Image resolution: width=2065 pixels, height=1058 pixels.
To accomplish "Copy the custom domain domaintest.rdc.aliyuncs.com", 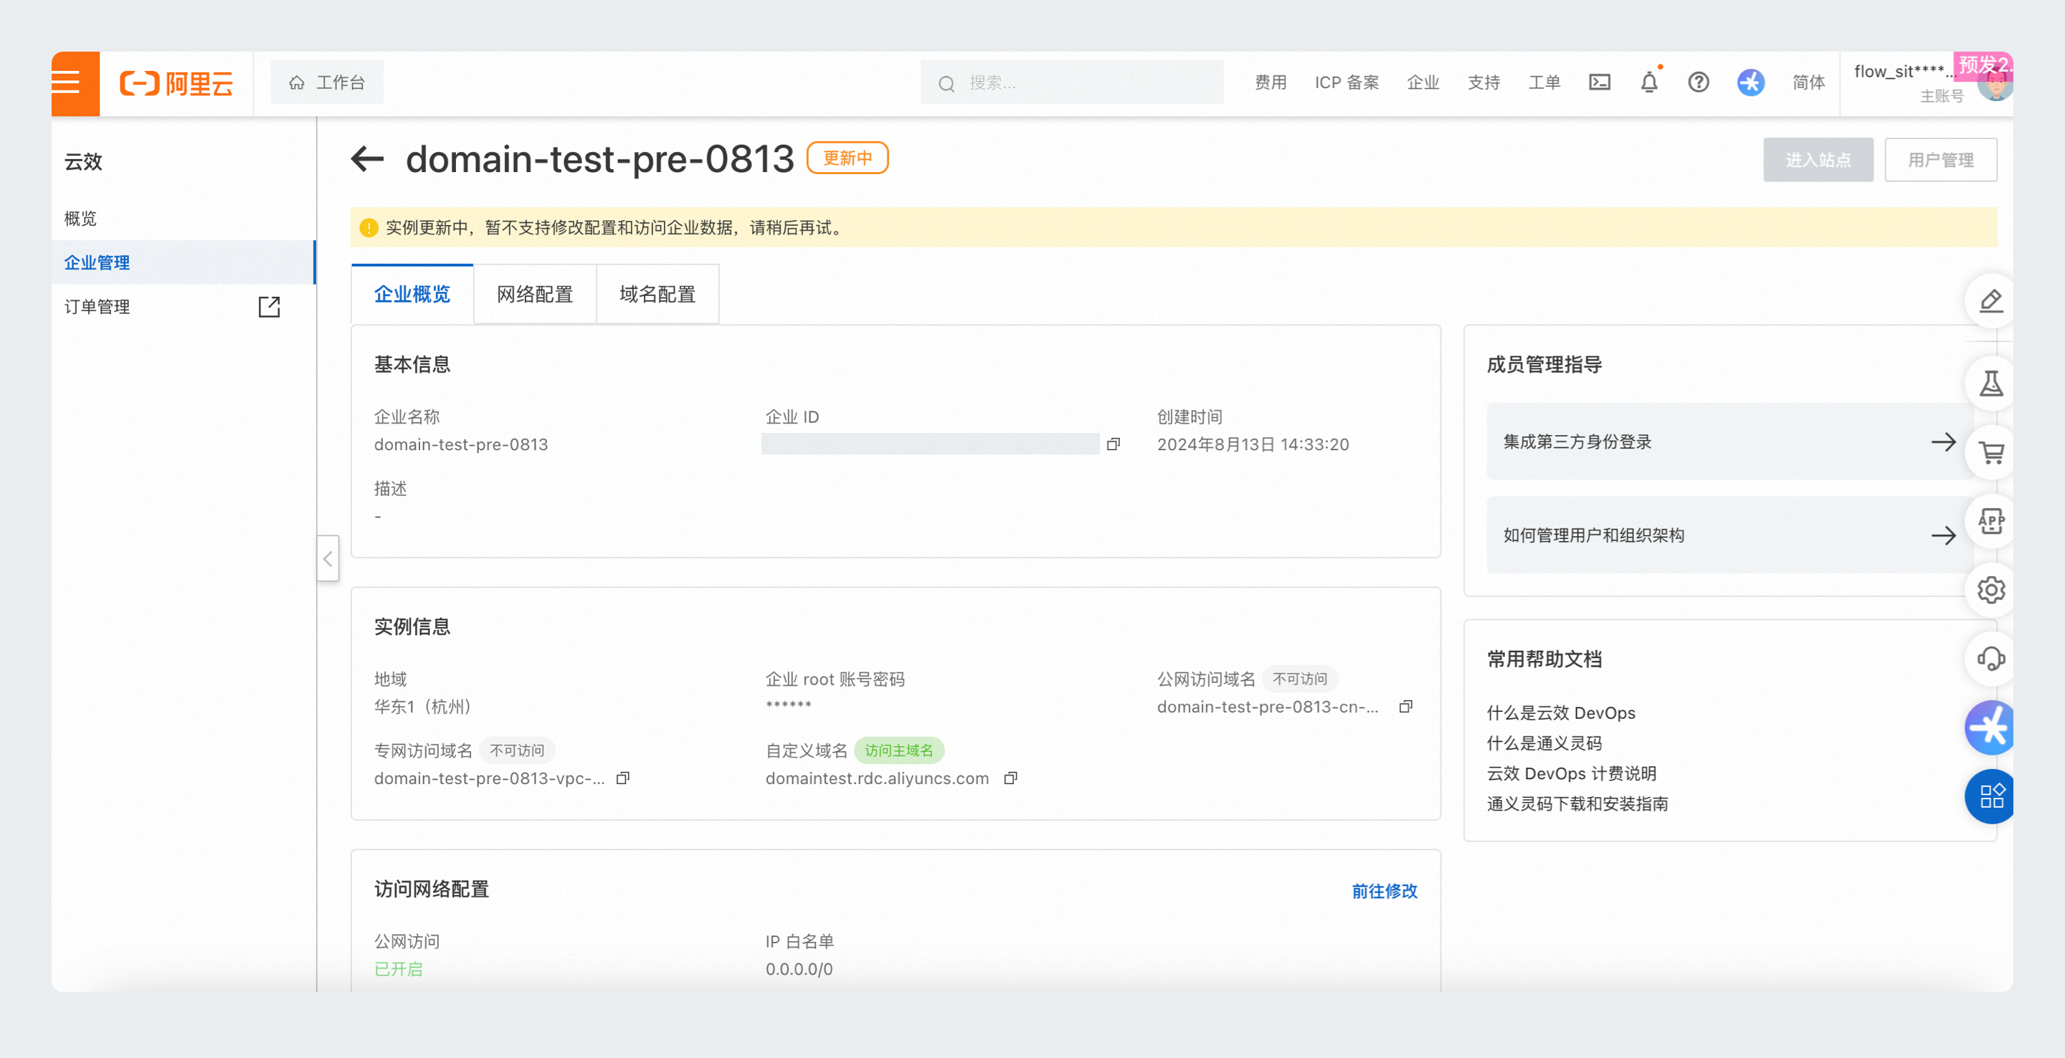I will point(1010,778).
